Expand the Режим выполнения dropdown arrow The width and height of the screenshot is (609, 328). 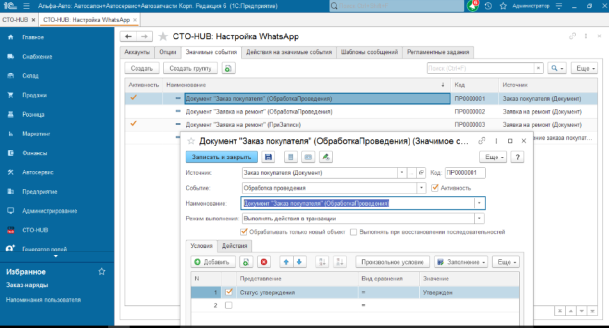tap(479, 219)
